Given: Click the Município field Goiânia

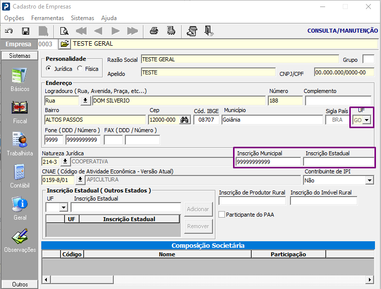Looking at the screenshot, I should pos(272,120).
